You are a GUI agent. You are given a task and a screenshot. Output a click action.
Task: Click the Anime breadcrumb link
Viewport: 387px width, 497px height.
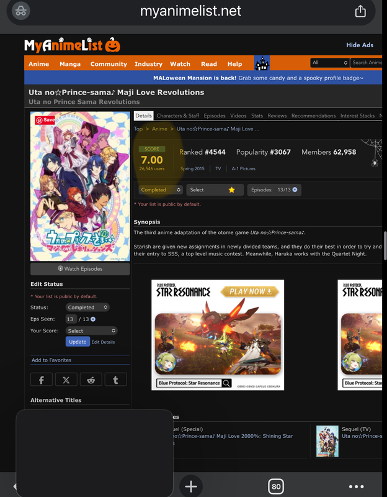(x=159, y=129)
